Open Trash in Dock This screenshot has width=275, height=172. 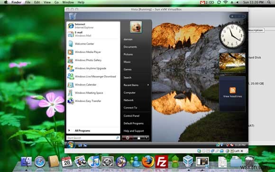[x=249, y=161]
